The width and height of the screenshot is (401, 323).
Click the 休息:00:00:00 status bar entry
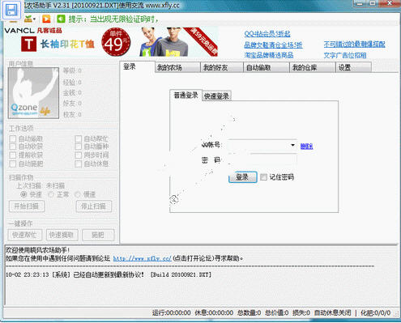[214, 312]
